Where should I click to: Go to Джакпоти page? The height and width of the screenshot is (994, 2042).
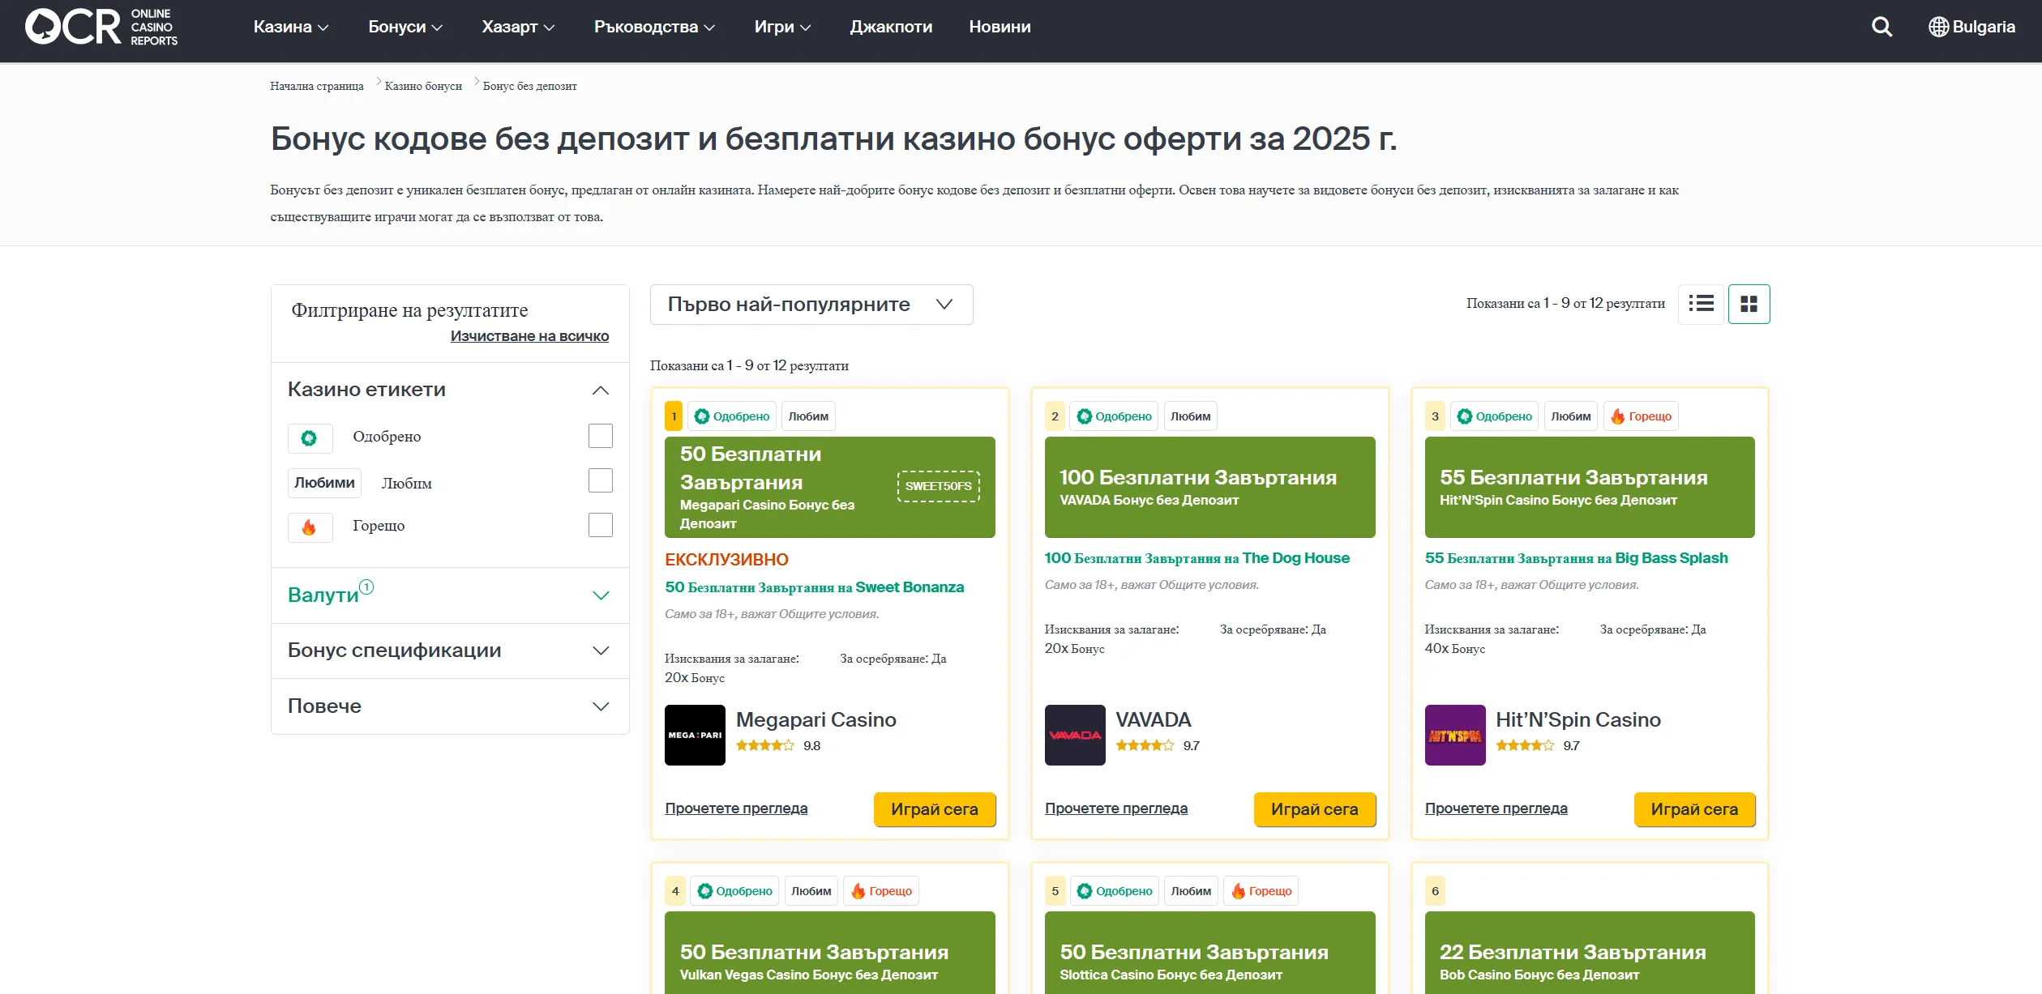coord(891,27)
